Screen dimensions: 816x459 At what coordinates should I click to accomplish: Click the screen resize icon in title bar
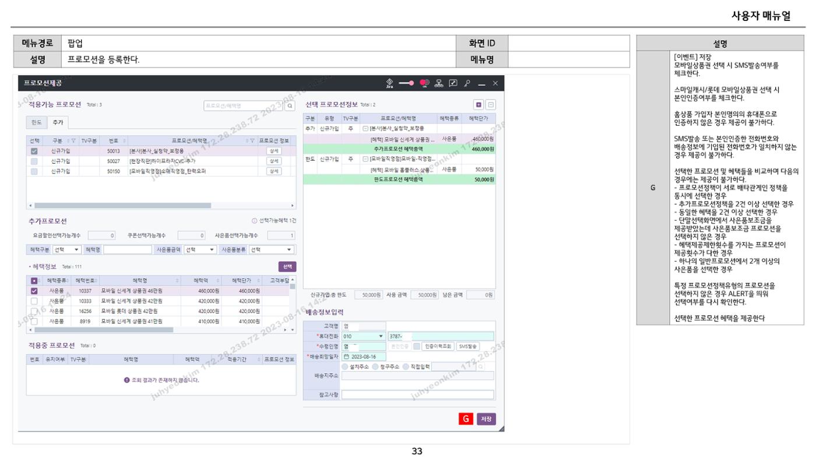point(453,83)
